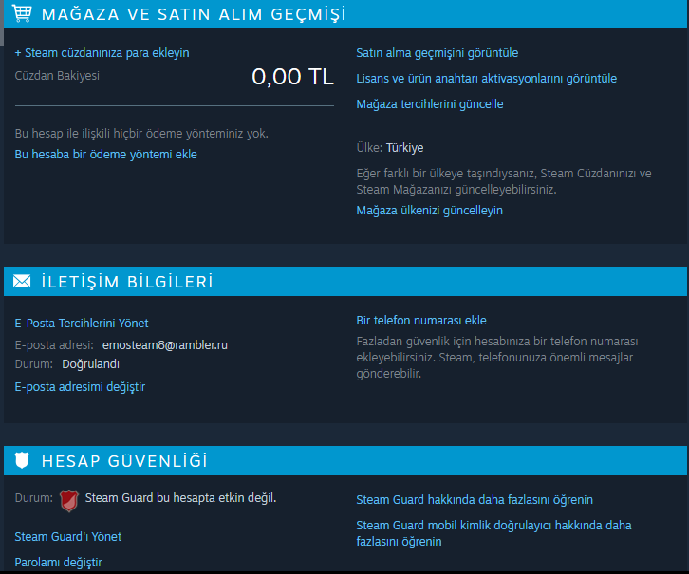Image resolution: width=689 pixels, height=574 pixels.
Task: Click the red Steam Guard status shield
Action: tap(69, 501)
